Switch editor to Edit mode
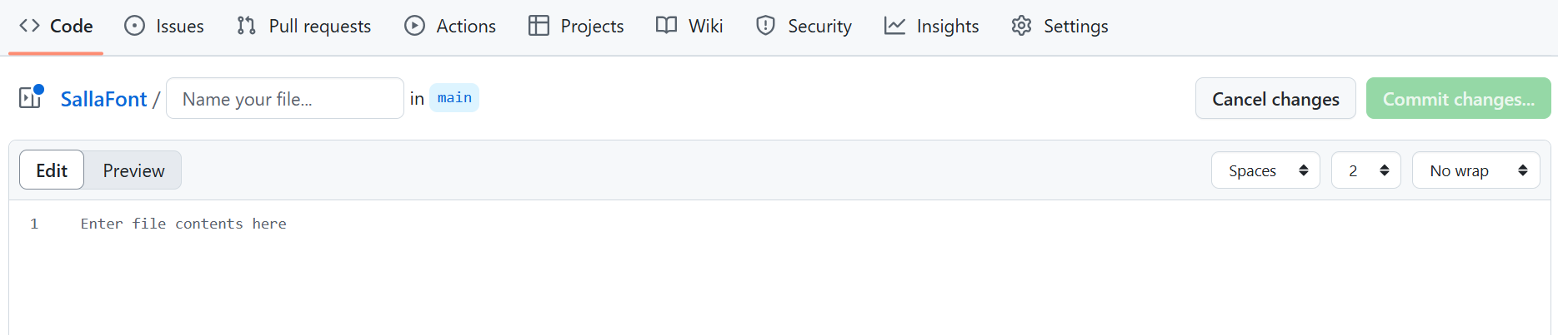 pos(52,170)
